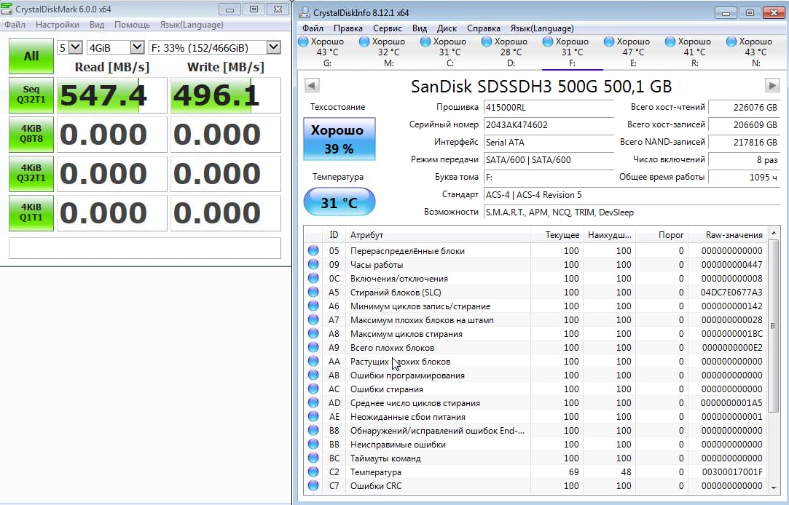This screenshot has width=789, height=505.
Task: Click status orb for attribute 05
Action: [313, 250]
